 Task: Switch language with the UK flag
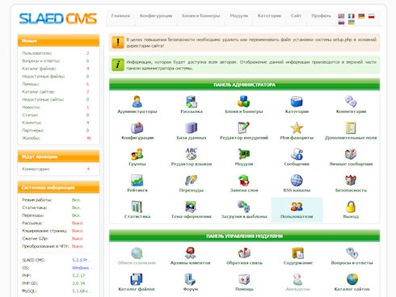[341, 16]
